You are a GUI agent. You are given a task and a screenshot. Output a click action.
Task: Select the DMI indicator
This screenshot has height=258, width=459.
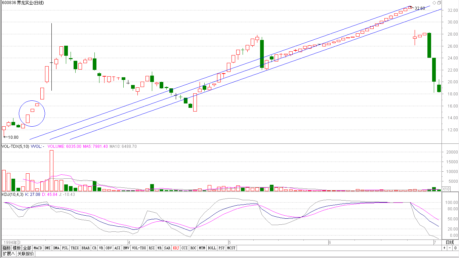[47, 248]
